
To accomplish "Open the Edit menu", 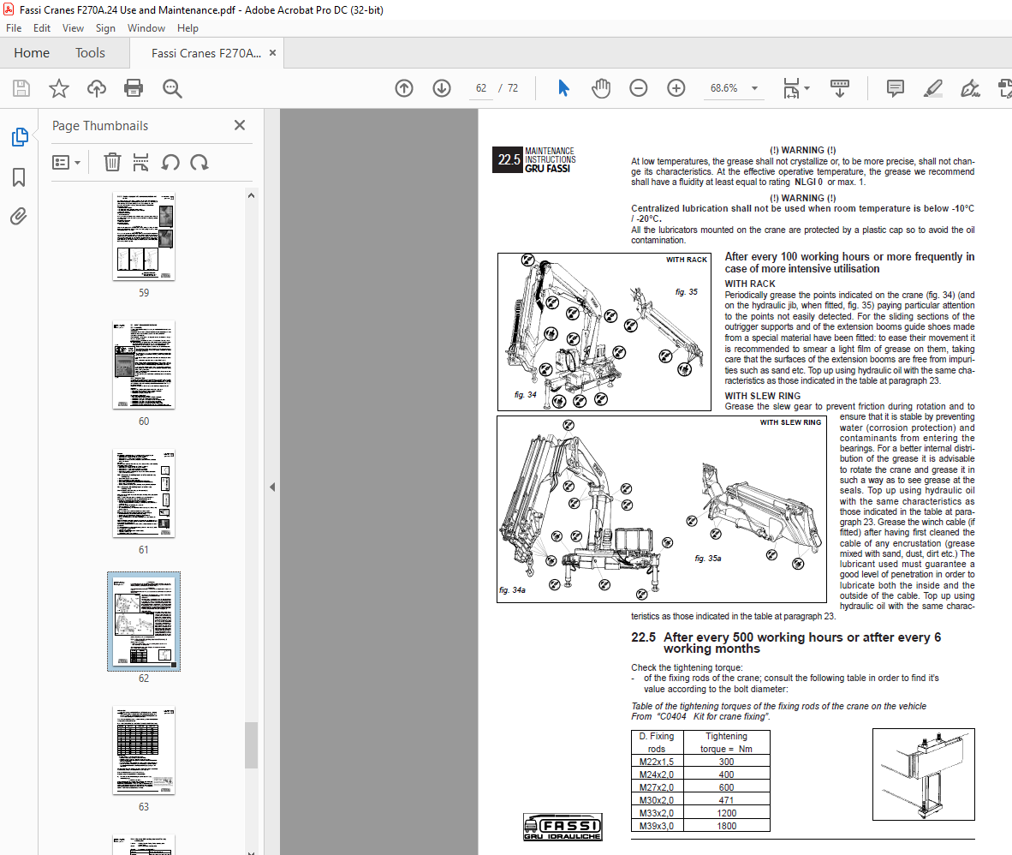I will click(x=42, y=28).
